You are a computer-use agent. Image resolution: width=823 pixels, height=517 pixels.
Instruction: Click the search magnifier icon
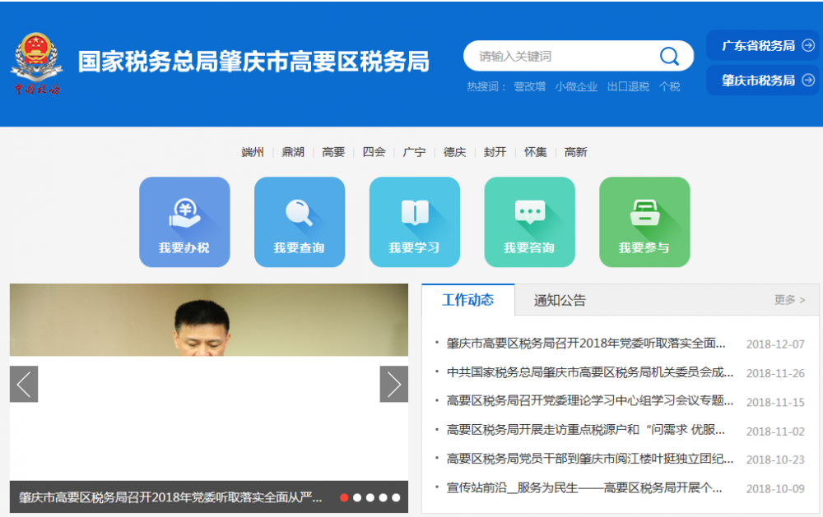(671, 55)
